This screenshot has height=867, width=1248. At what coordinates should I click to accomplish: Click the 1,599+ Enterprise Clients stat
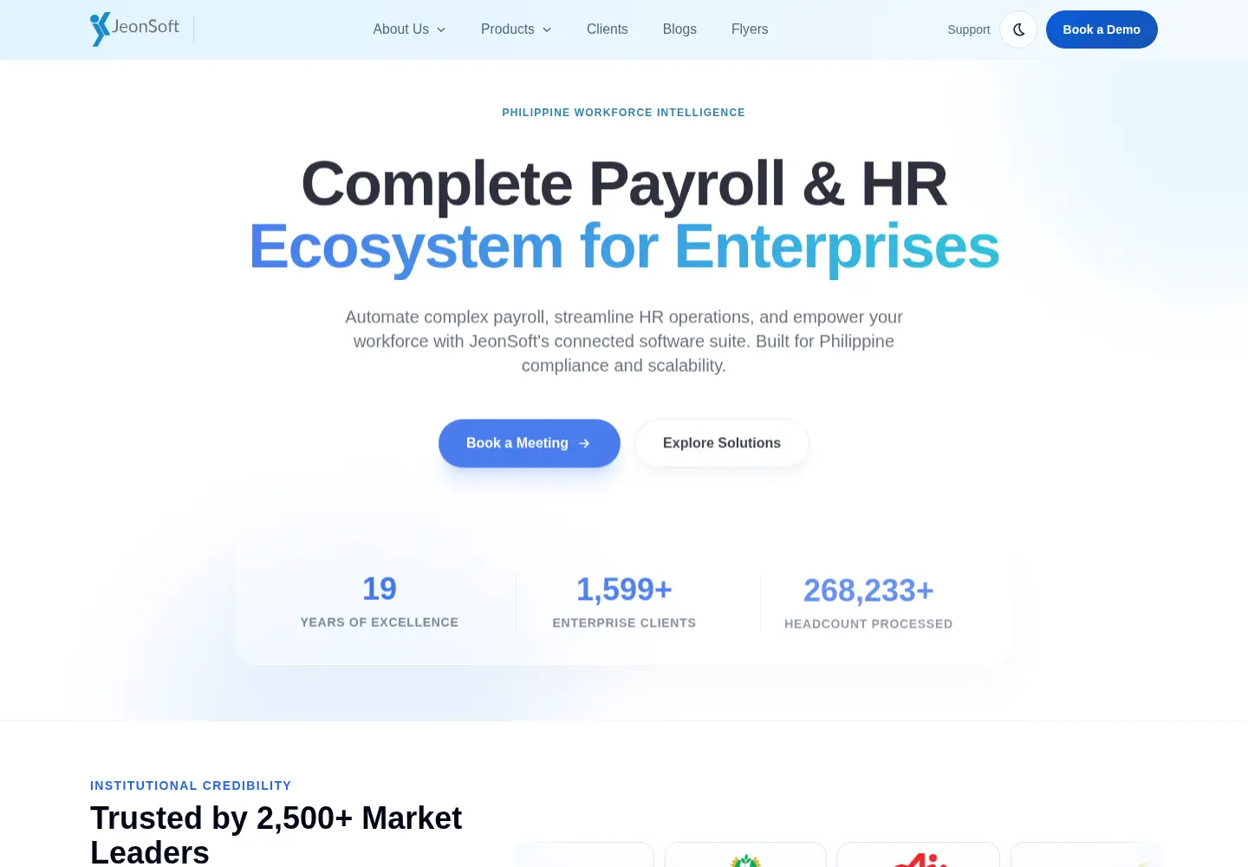coord(624,602)
